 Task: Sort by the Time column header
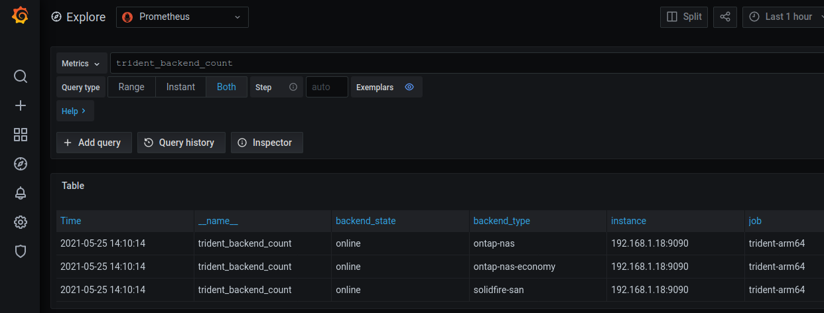(x=71, y=221)
